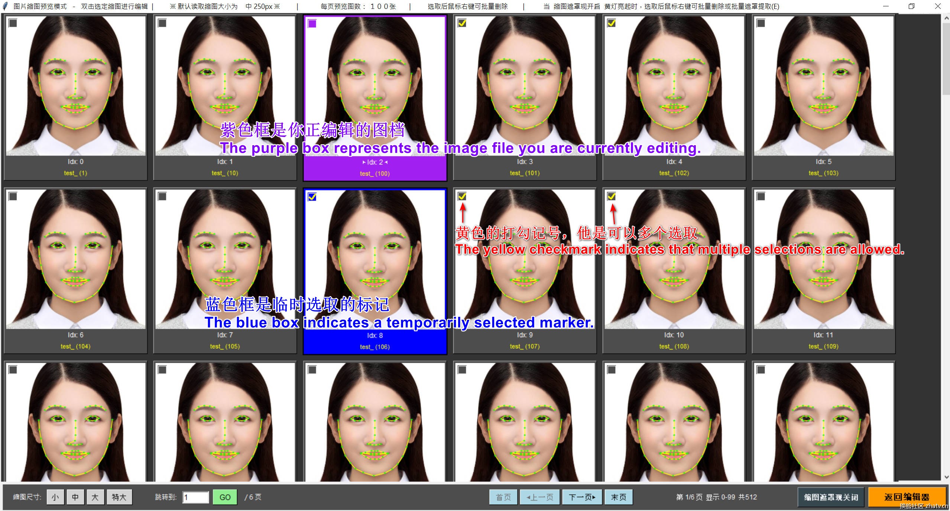Image resolution: width=950 pixels, height=511 pixels.
Task: Uncheck the checkbox on thumbnail Idx 10
Action: click(611, 196)
